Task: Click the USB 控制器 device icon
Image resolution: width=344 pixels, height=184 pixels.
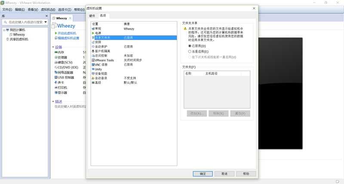Action: (56, 78)
